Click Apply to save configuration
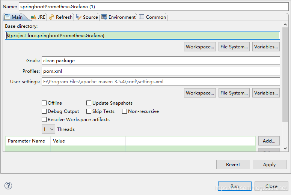 click(269, 164)
